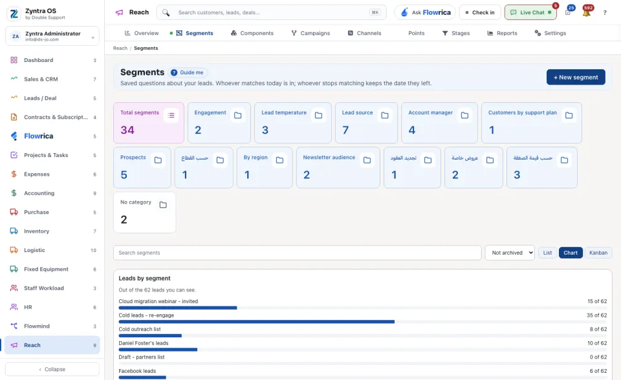This screenshot has width=621, height=380.
Task: Switch to the Kanban view
Action: tap(598, 253)
